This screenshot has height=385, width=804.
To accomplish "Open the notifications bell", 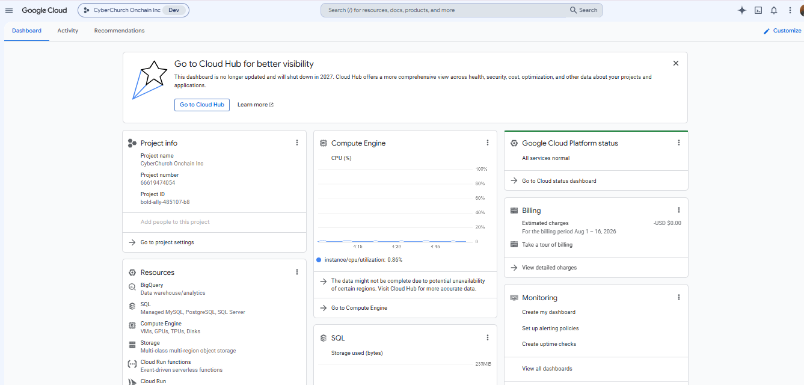I will coord(774,10).
